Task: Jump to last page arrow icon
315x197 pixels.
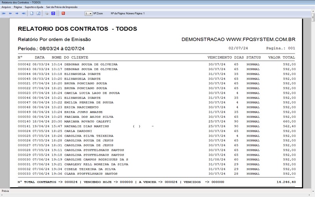Action: (x=24, y=13)
